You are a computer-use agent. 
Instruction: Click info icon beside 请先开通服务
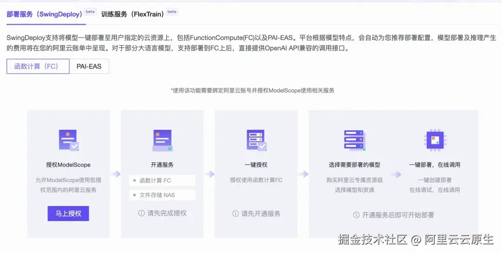point(235,214)
